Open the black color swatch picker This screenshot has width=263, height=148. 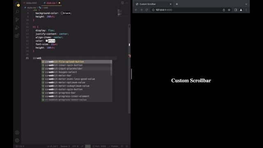coord(62,13)
